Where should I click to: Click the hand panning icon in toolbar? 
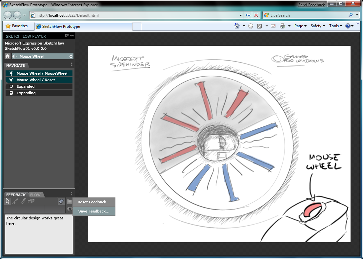click(251, 26)
